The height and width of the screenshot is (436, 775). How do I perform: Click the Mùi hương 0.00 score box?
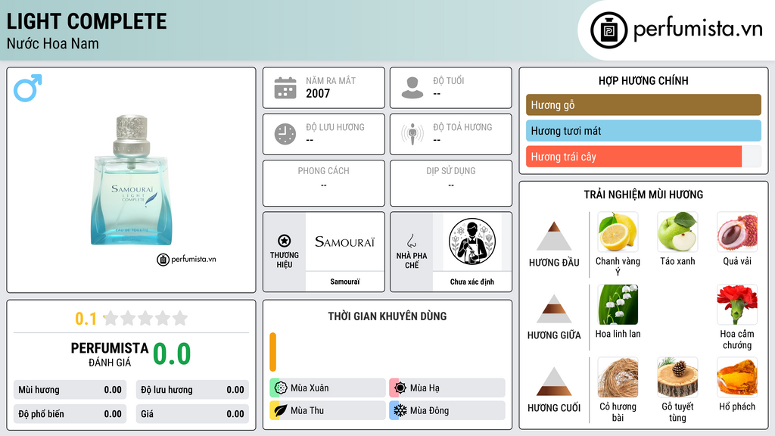pos(70,390)
